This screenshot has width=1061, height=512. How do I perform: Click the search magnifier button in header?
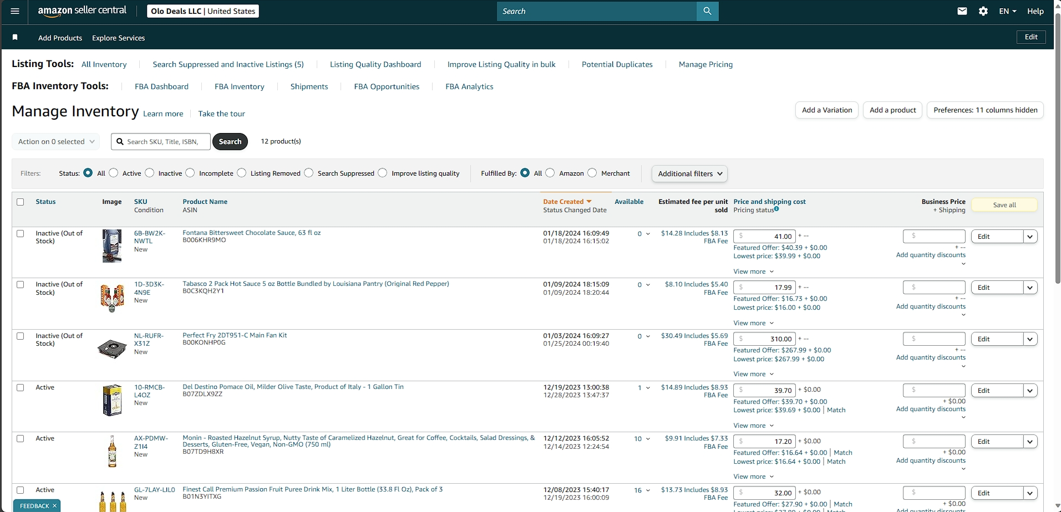coord(707,11)
